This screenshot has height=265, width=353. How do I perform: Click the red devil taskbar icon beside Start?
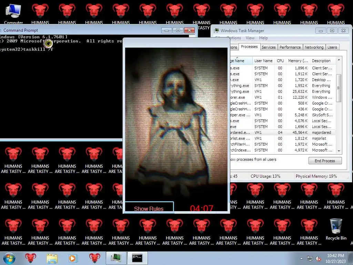click(x=31, y=258)
